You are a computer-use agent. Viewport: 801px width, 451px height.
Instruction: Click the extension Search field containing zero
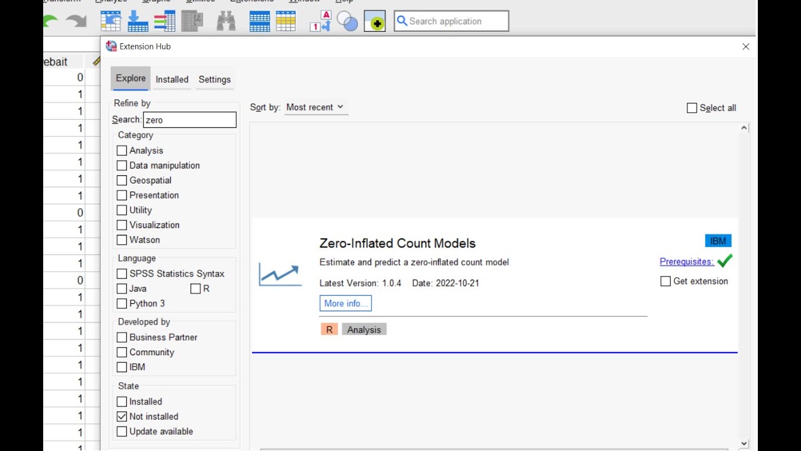(x=190, y=120)
